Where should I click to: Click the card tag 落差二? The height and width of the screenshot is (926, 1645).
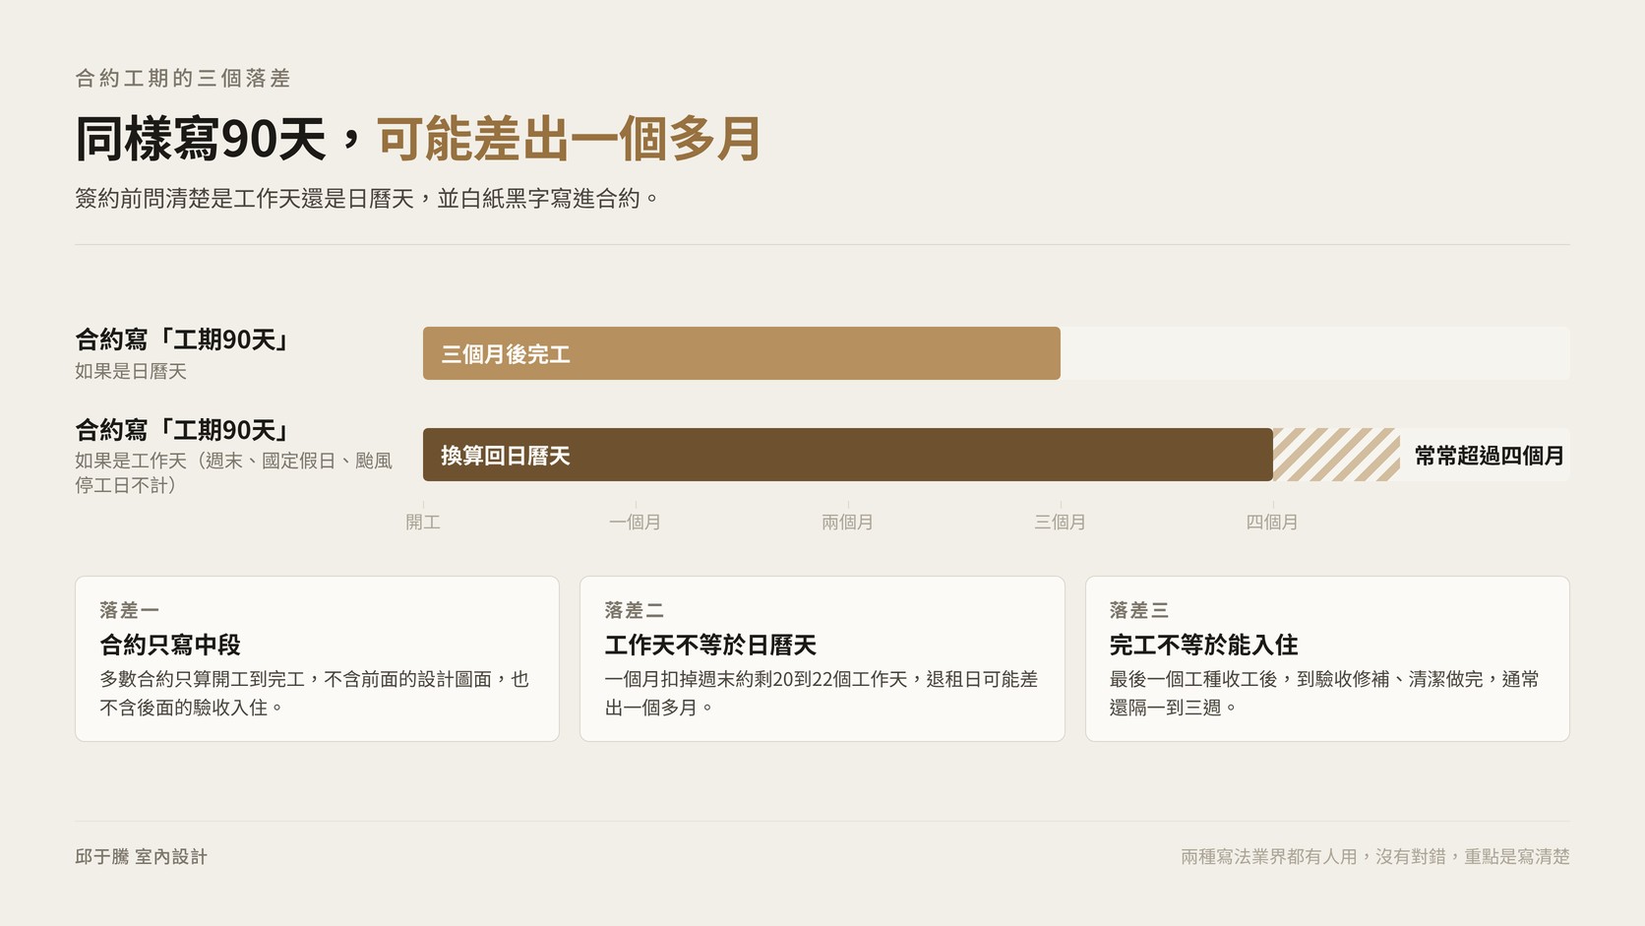pyautogui.click(x=635, y=610)
